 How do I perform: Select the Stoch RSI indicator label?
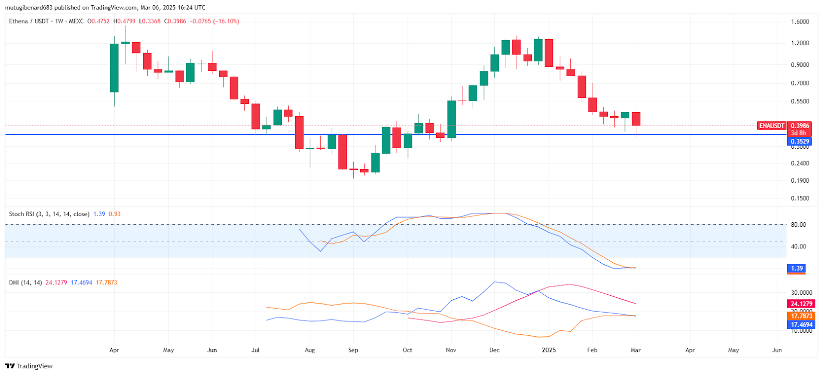tap(49, 214)
